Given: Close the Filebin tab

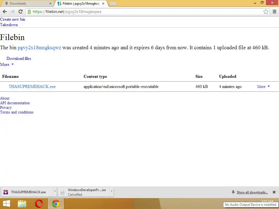Looking at the screenshot, I should pos(103,4).
